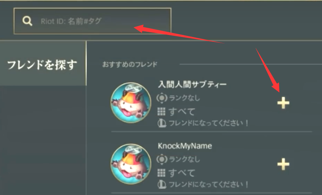Add 入間人間サブティー as friend with plus icon
The width and height of the screenshot is (322, 195).
click(283, 103)
